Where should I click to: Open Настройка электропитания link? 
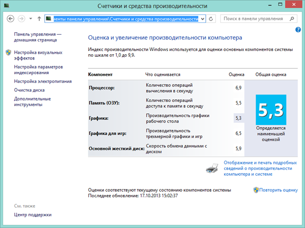tap(43, 81)
